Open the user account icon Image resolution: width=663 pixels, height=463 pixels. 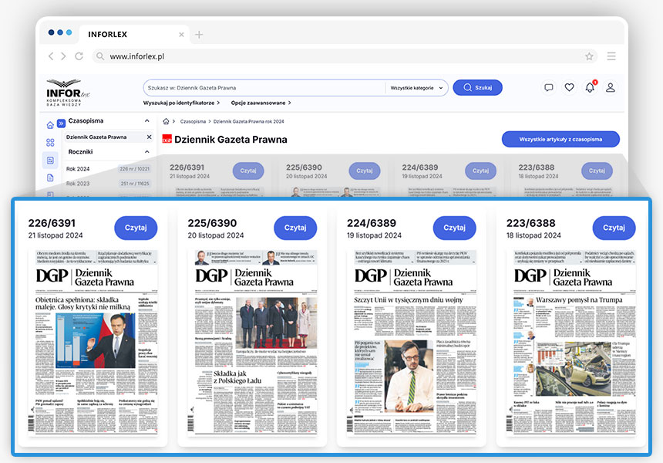(610, 88)
